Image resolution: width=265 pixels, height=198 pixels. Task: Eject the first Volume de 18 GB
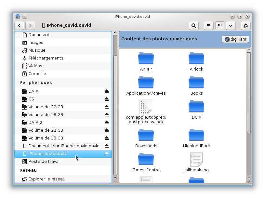click(106, 115)
